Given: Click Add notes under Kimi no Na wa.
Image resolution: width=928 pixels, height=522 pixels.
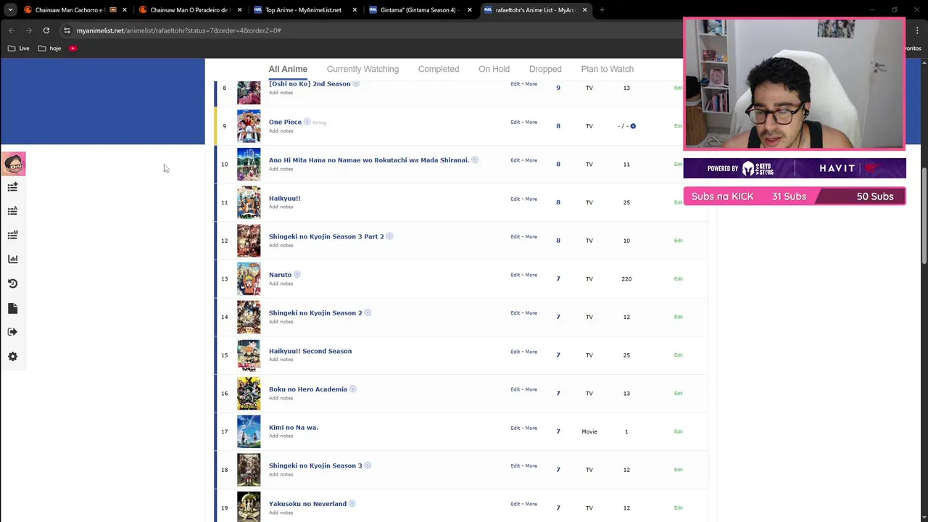Looking at the screenshot, I should [281, 436].
